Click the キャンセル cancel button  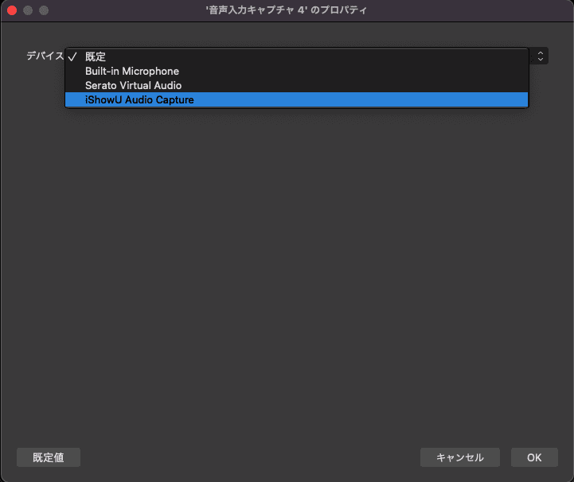[x=460, y=457]
